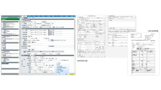Select 現金持参 payment method radio

click(x=36, y=40)
